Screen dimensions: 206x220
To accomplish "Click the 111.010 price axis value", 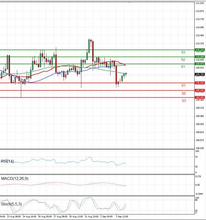I will 200,3.
